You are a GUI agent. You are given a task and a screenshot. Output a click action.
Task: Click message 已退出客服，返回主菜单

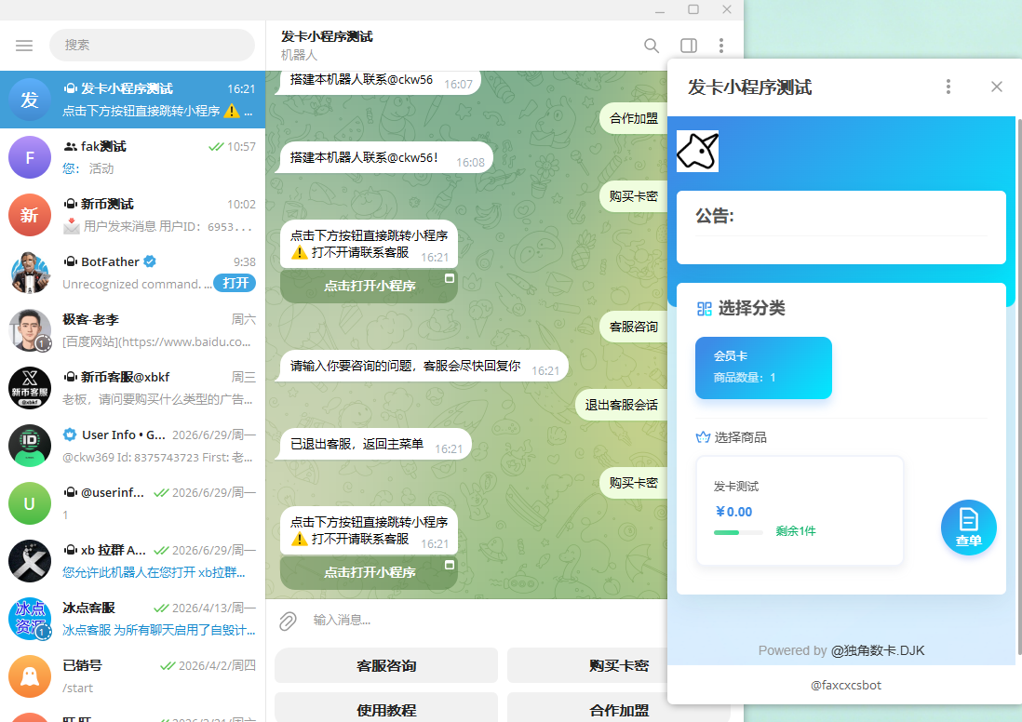click(x=375, y=445)
